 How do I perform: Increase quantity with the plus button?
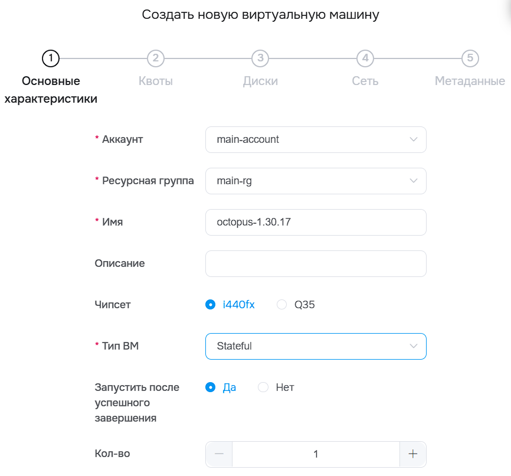[x=413, y=454]
